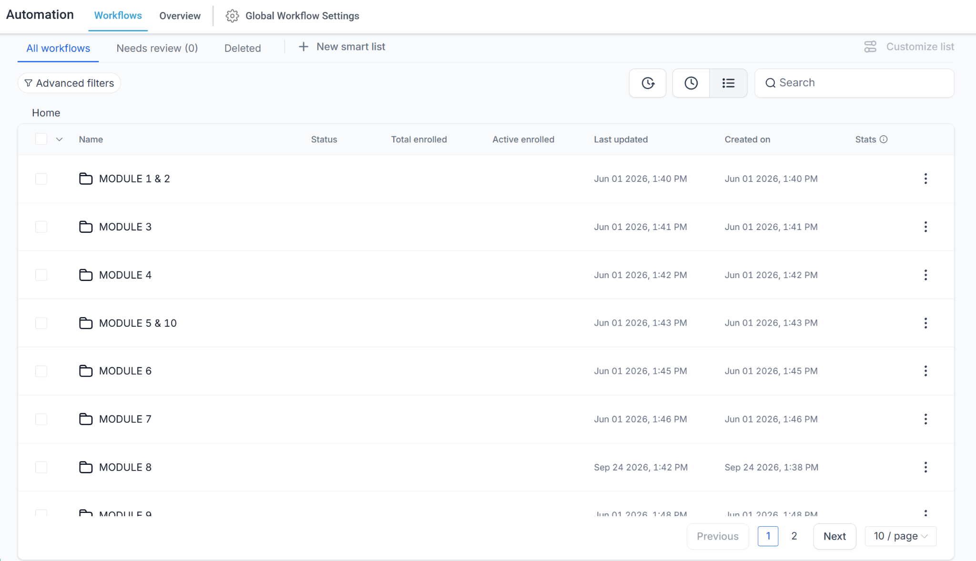Go to page 2
This screenshot has width=976, height=561.
click(x=794, y=536)
